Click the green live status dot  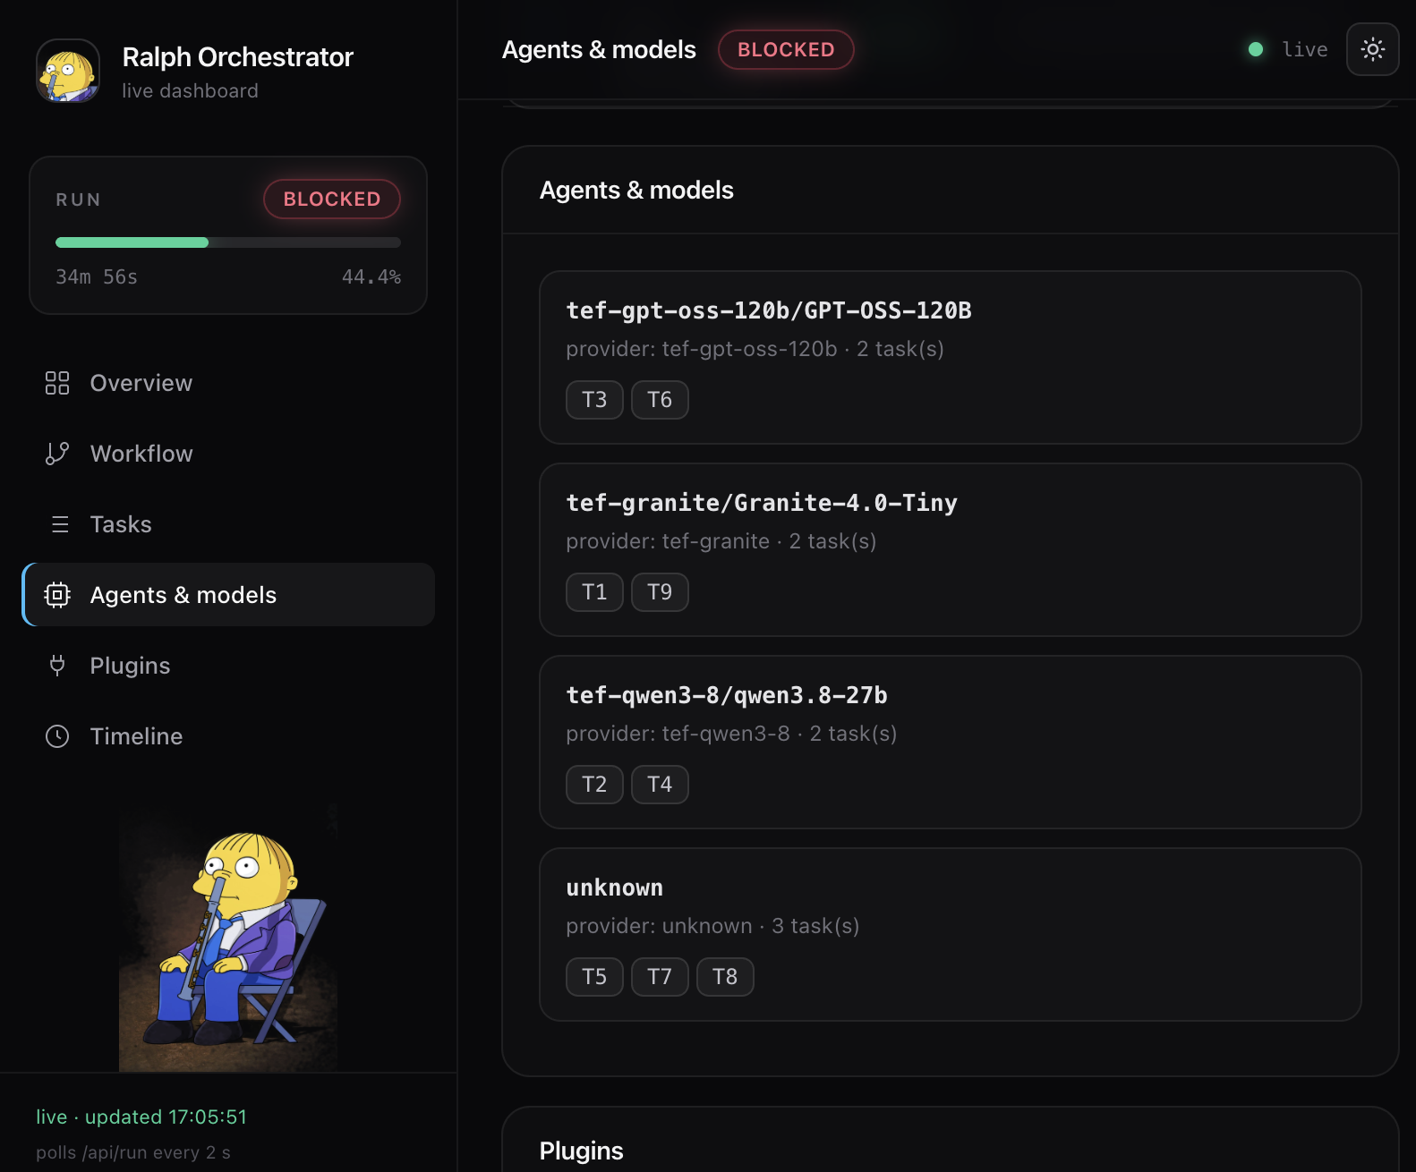coord(1256,49)
